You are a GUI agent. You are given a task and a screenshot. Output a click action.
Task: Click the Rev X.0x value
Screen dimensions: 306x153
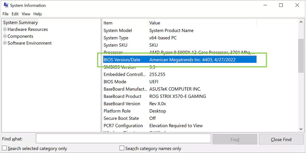tap(158, 104)
